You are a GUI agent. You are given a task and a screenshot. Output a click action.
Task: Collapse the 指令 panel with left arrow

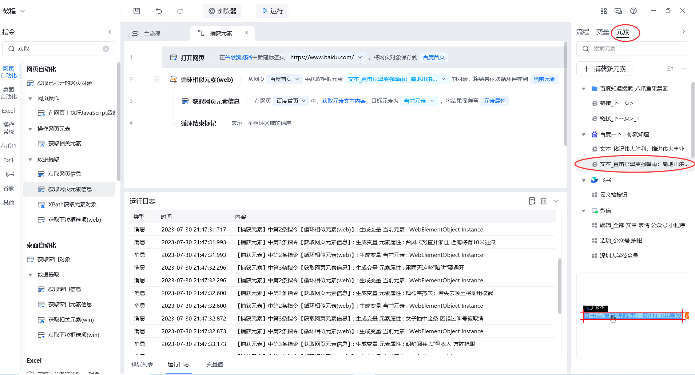click(x=110, y=32)
